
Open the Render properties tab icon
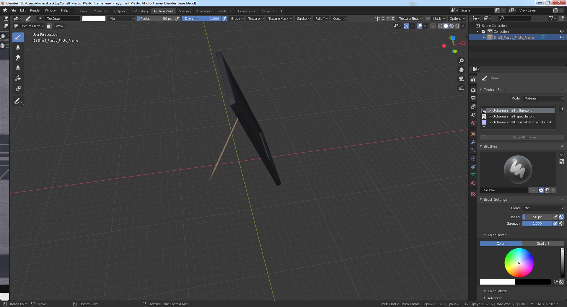[x=473, y=90]
